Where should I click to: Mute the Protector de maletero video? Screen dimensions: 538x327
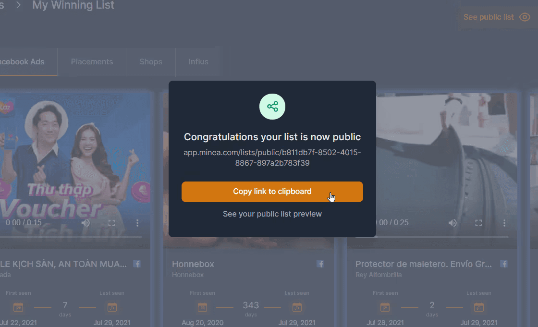point(452,223)
